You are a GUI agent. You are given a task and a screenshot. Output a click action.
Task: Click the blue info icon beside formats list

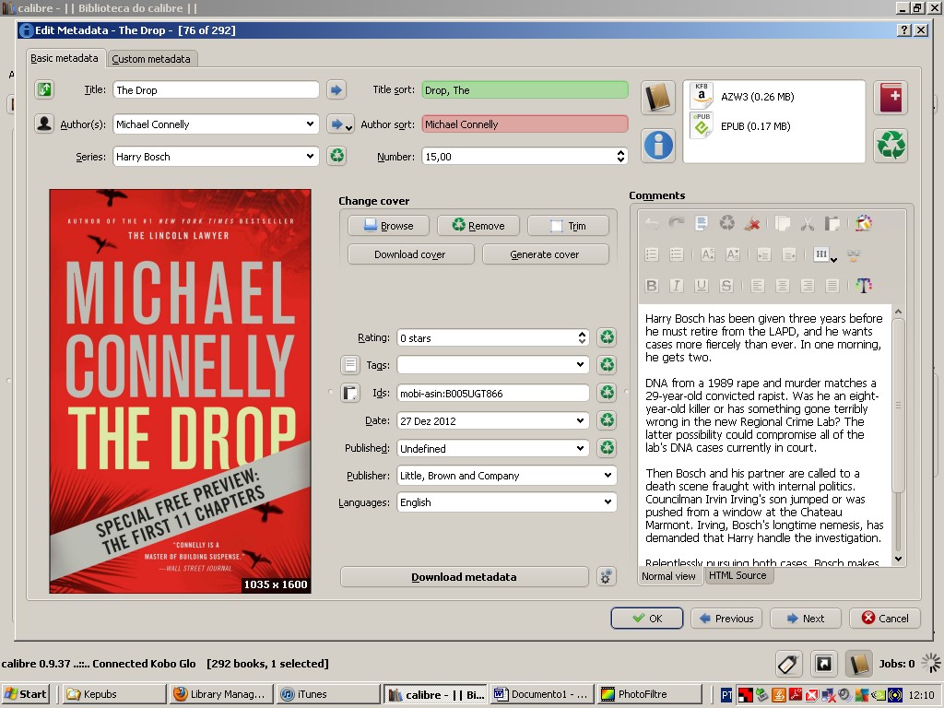pyautogui.click(x=658, y=145)
